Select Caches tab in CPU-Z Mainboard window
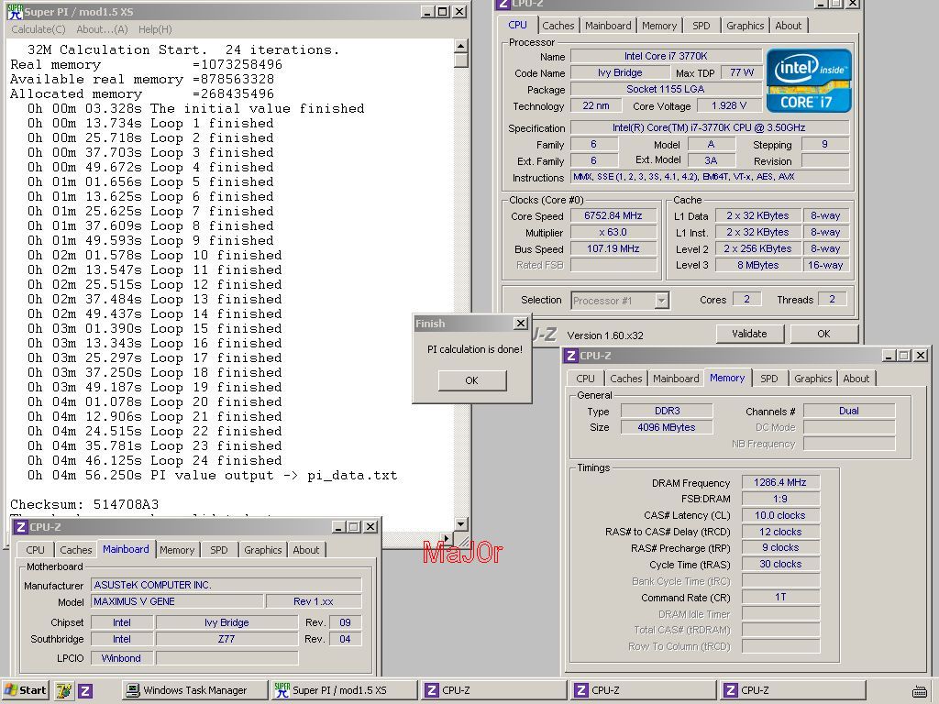 (76, 550)
